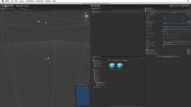
Task: Select the first engines prefab cube
Action: 112,66
